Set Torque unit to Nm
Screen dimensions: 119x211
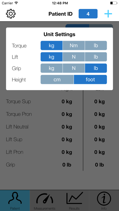tap(74, 45)
